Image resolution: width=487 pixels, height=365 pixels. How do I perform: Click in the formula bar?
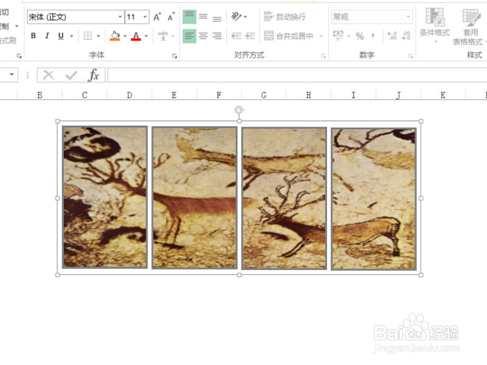tap(297, 75)
